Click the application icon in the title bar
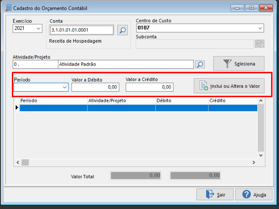 click(x=8, y=8)
